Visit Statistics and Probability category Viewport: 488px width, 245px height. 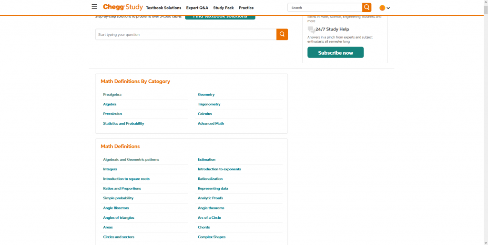[x=123, y=124]
